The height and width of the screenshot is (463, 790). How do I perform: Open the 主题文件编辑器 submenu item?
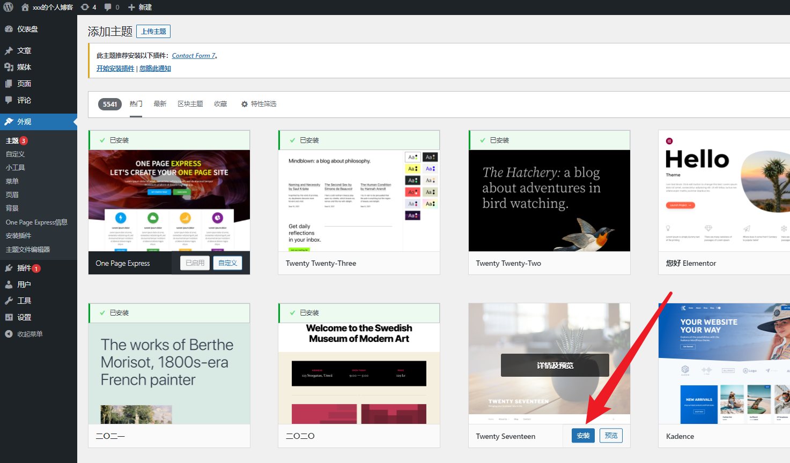tap(28, 249)
